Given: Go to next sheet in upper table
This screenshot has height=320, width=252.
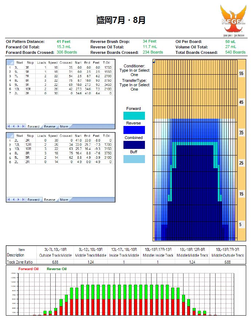Looking at the screenshot, I should point(18,126).
